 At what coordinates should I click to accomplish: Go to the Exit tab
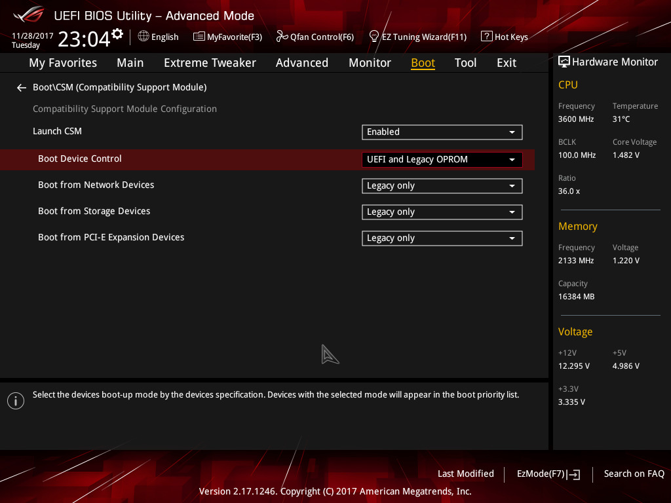[507, 63]
